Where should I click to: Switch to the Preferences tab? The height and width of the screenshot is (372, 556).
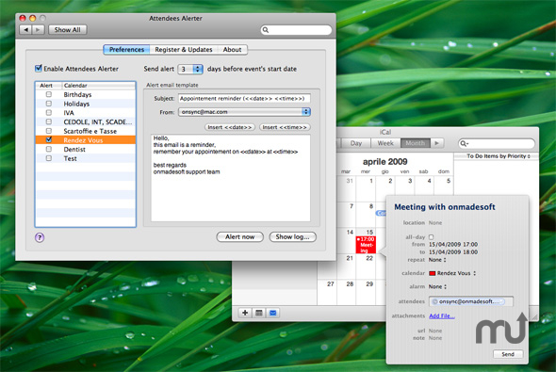(x=126, y=50)
